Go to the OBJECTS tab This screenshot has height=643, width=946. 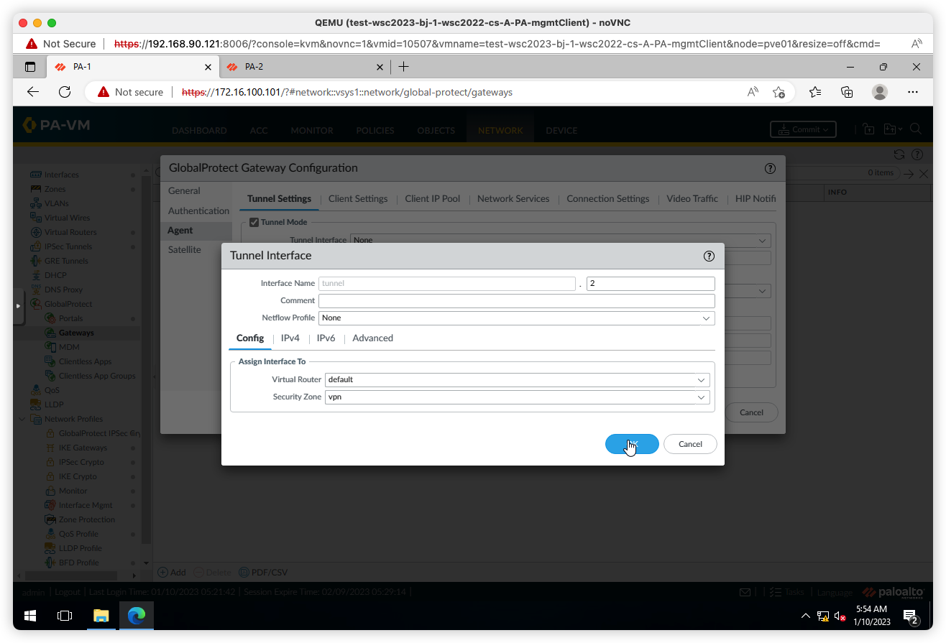pos(436,131)
